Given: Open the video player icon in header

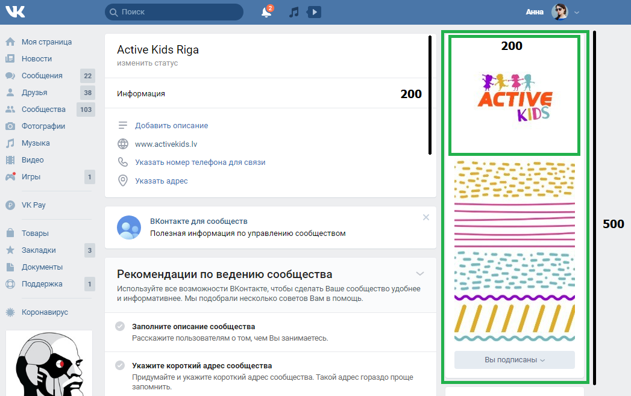Looking at the screenshot, I should click(314, 12).
